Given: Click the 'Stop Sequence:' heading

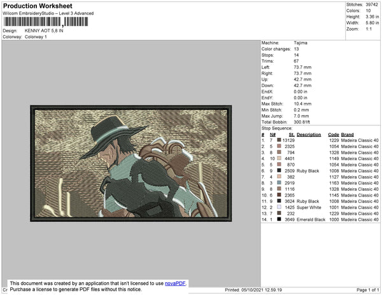Looking at the screenshot, I should pos(277,128).
